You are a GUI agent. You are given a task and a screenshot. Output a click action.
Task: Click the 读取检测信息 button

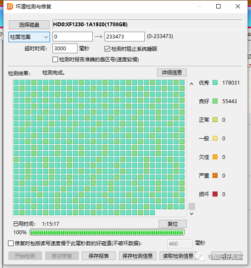[178, 256]
